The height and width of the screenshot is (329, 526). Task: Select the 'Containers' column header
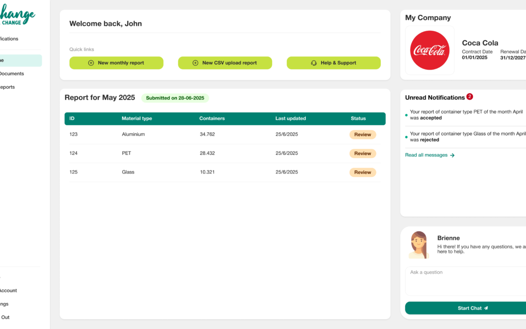pyautogui.click(x=212, y=118)
